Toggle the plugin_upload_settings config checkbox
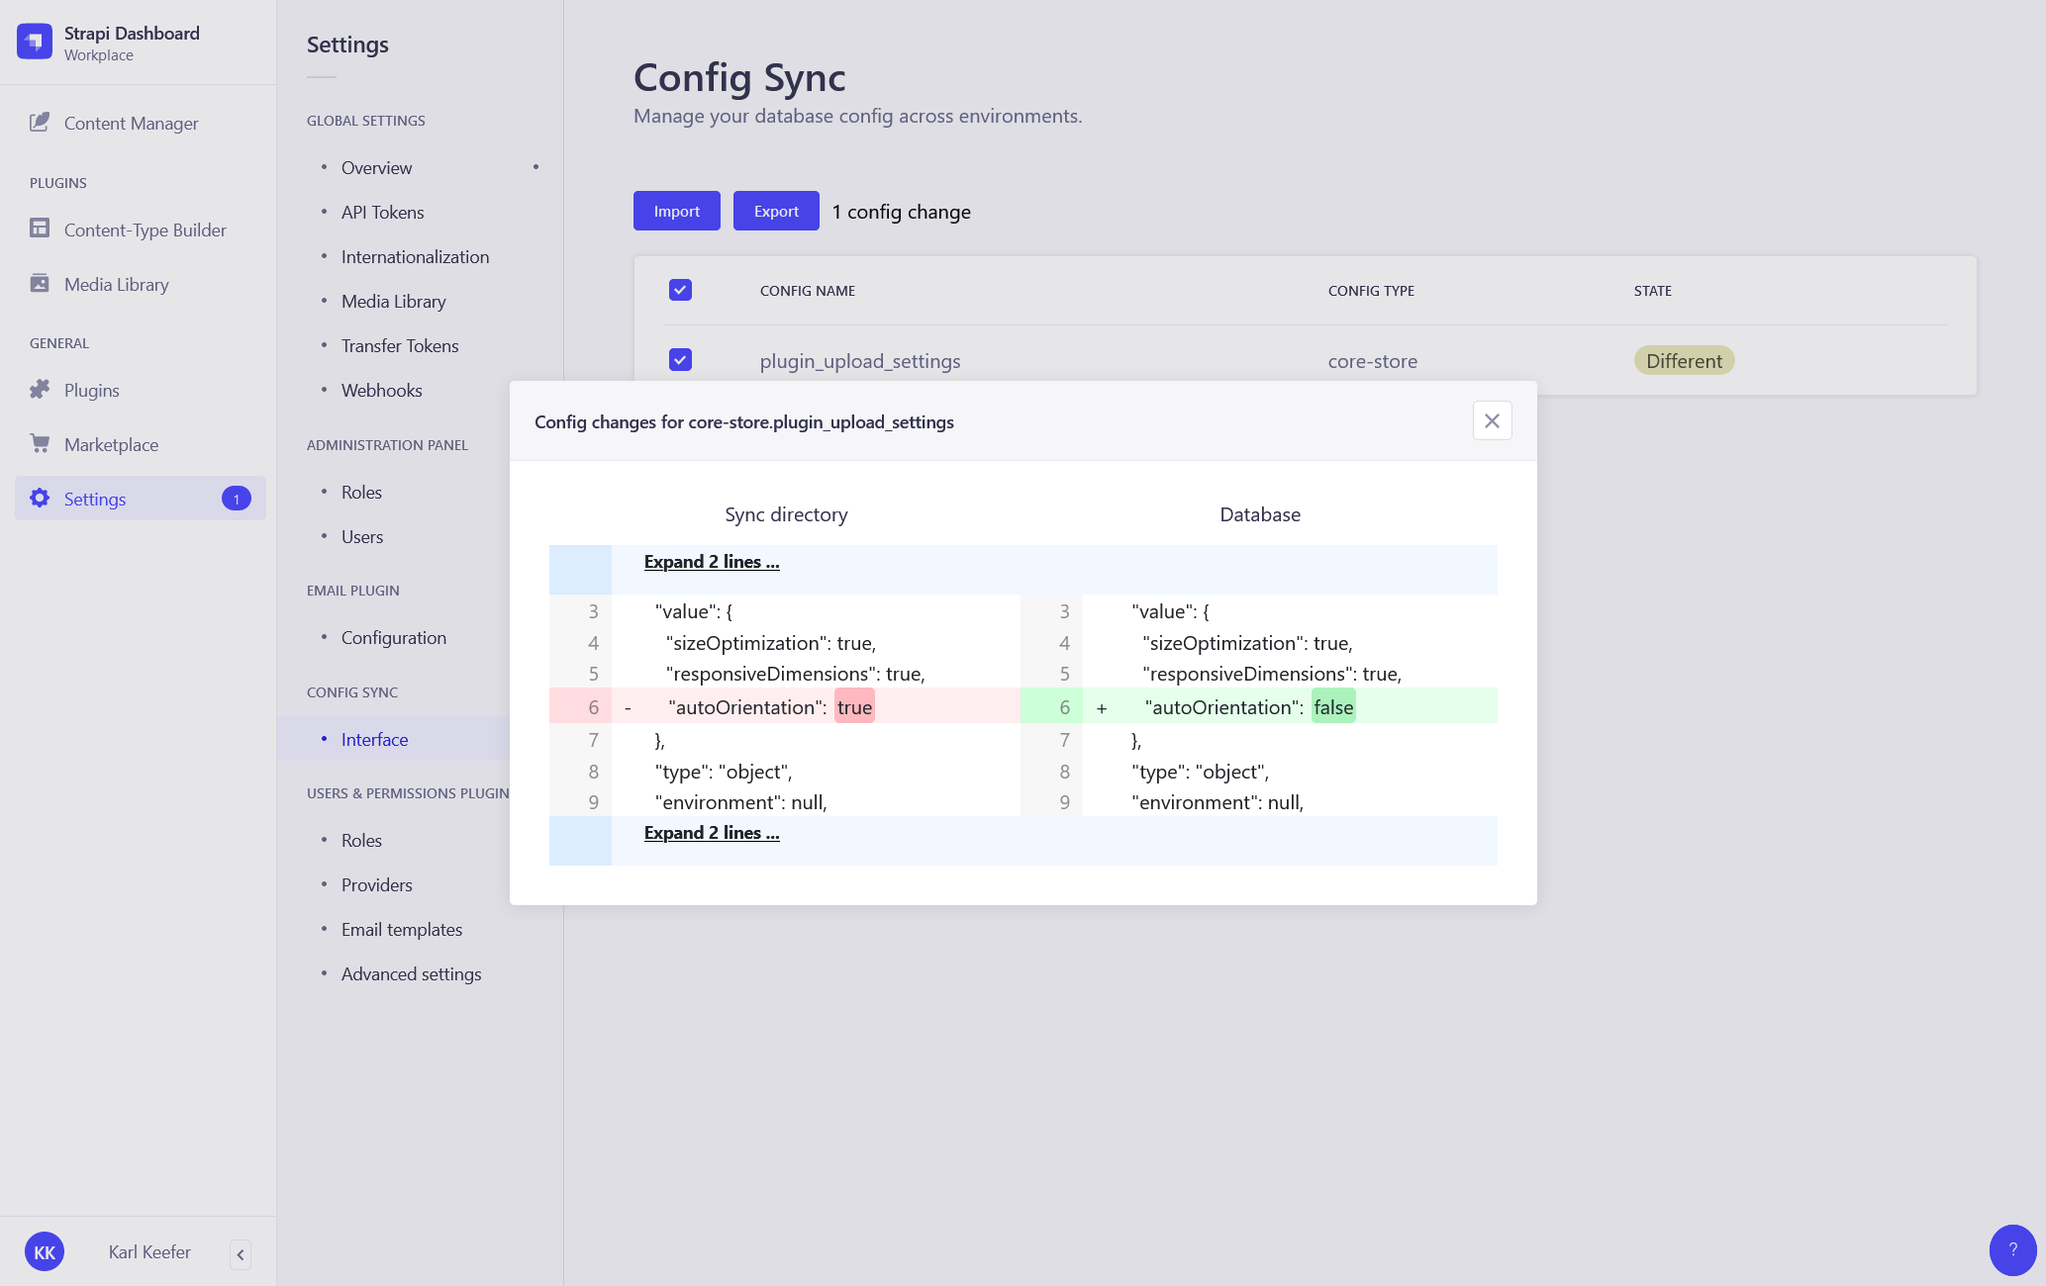 click(681, 360)
